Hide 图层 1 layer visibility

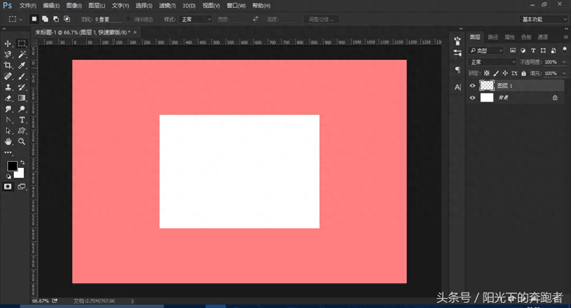click(x=472, y=85)
